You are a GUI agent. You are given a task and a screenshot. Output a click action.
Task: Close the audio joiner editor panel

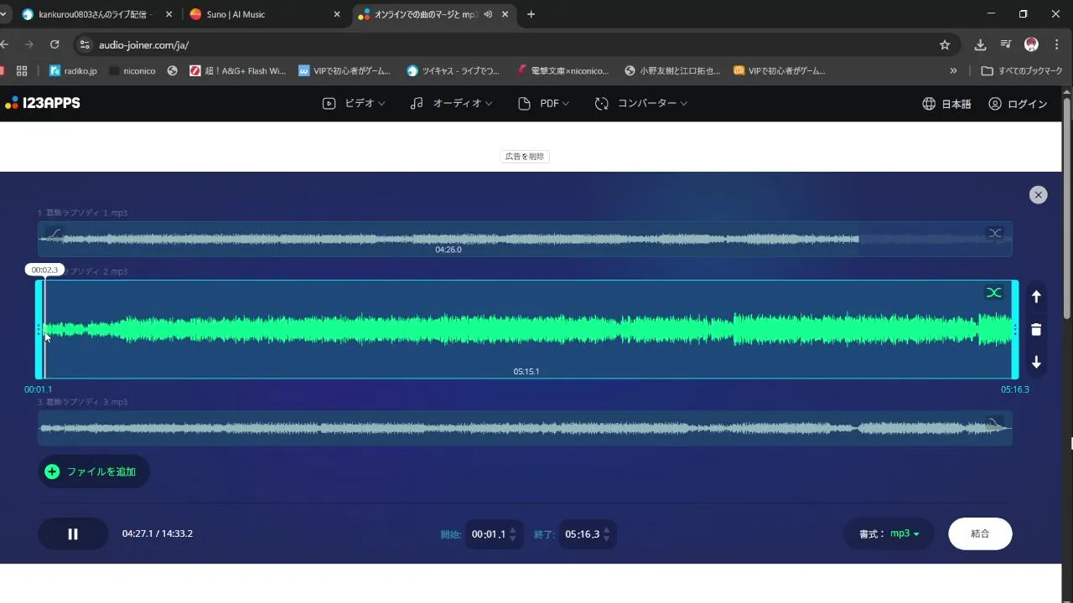pyautogui.click(x=1039, y=194)
